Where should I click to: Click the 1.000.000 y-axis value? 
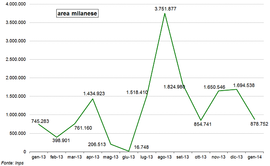pyautogui.click(x=16, y=115)
